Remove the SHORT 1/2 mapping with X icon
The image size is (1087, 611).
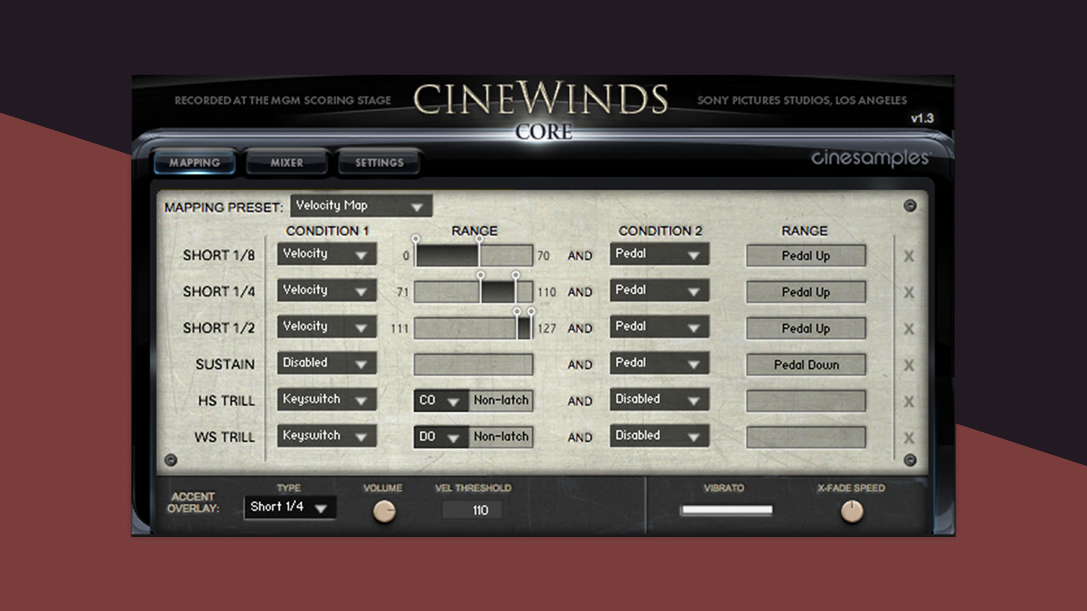(909, 328)
